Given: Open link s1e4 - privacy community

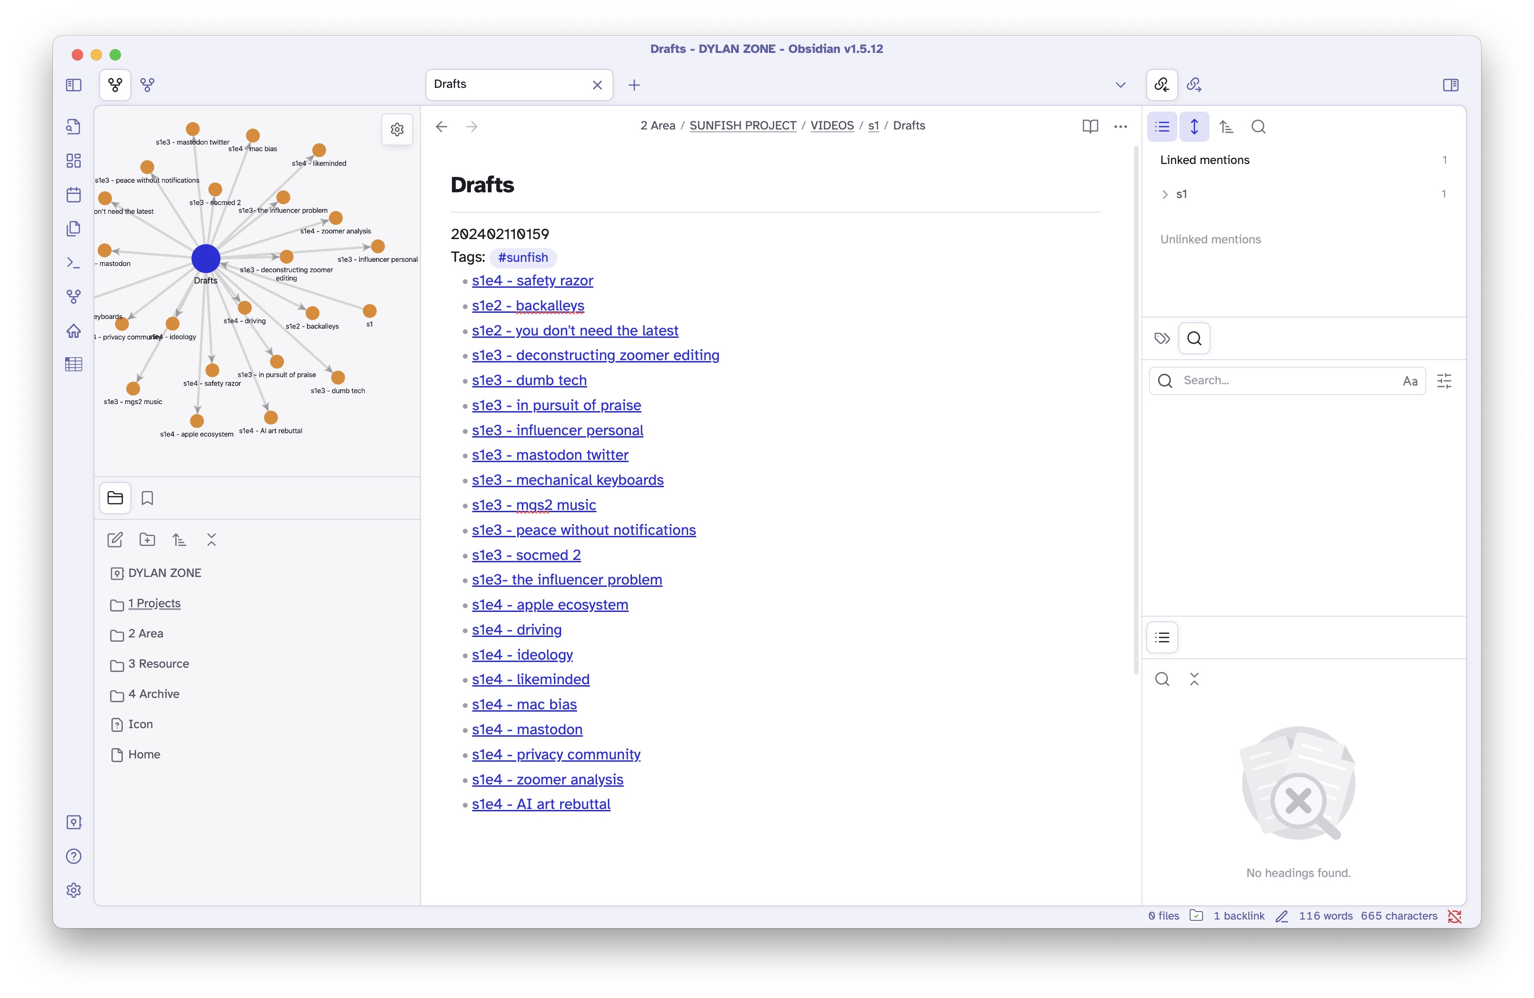Looking at the screenshot, I should click(x=555, y=754).
